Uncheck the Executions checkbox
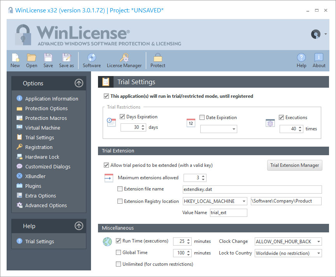 coord(281,117)
